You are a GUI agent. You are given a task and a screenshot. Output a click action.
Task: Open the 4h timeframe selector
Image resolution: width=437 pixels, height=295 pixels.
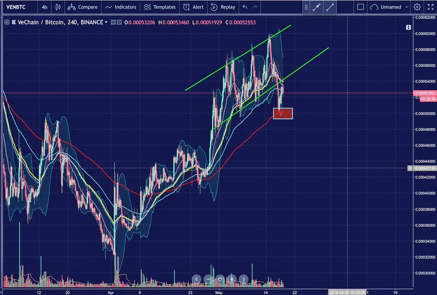tap(44, 7)
